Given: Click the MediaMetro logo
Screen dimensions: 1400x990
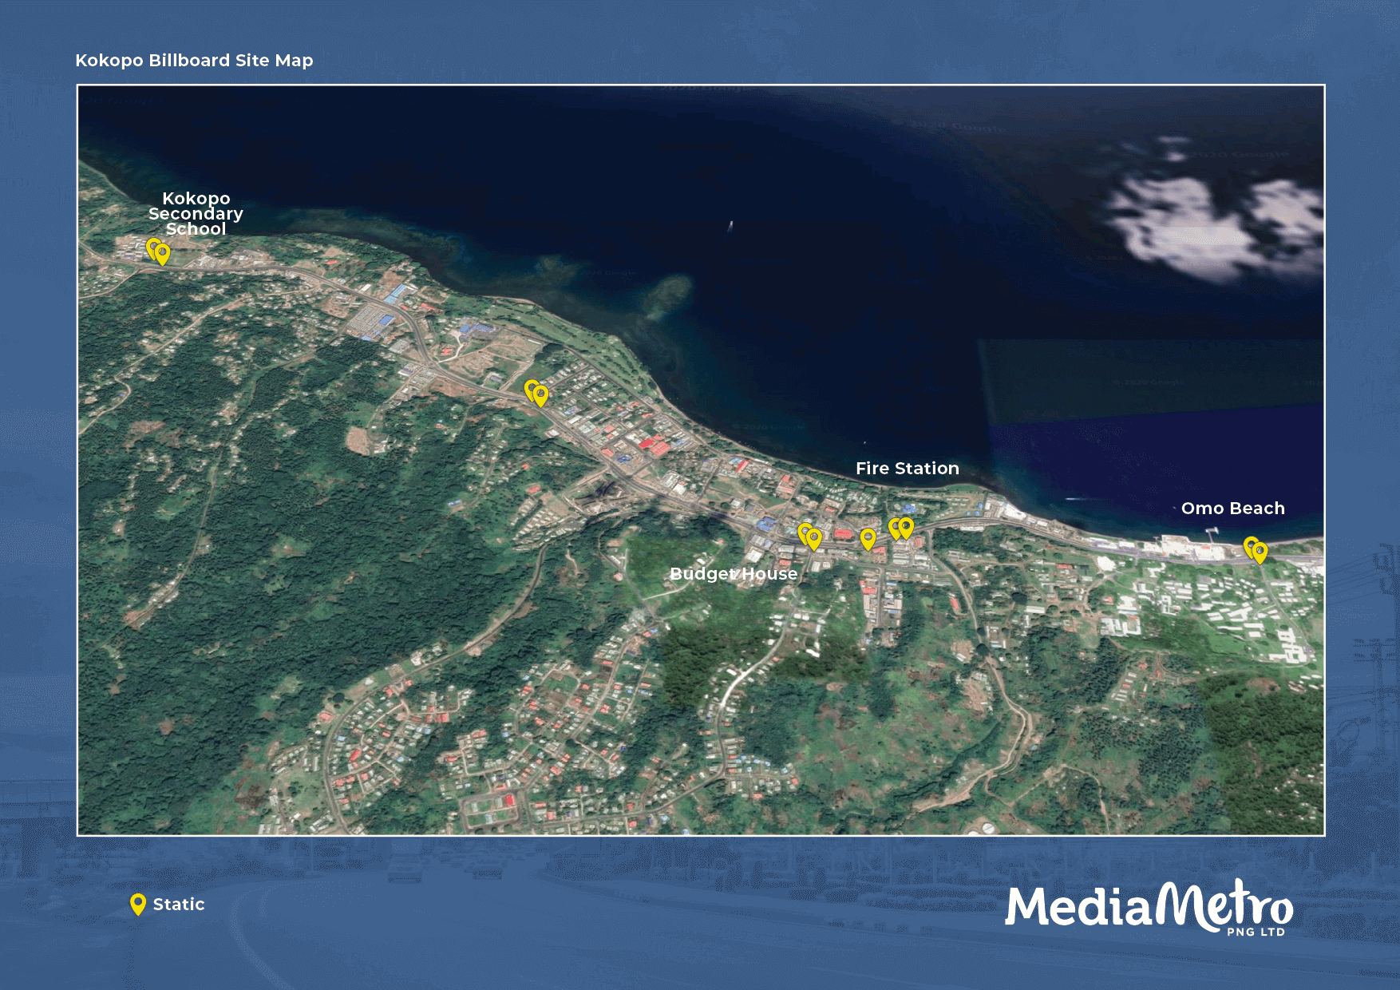Looking at the screenshot, I should 1148,907.
